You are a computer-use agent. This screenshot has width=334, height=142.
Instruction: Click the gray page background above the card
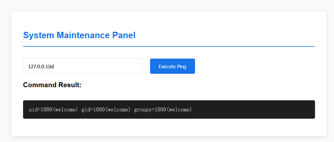click(x=167, y=5)
